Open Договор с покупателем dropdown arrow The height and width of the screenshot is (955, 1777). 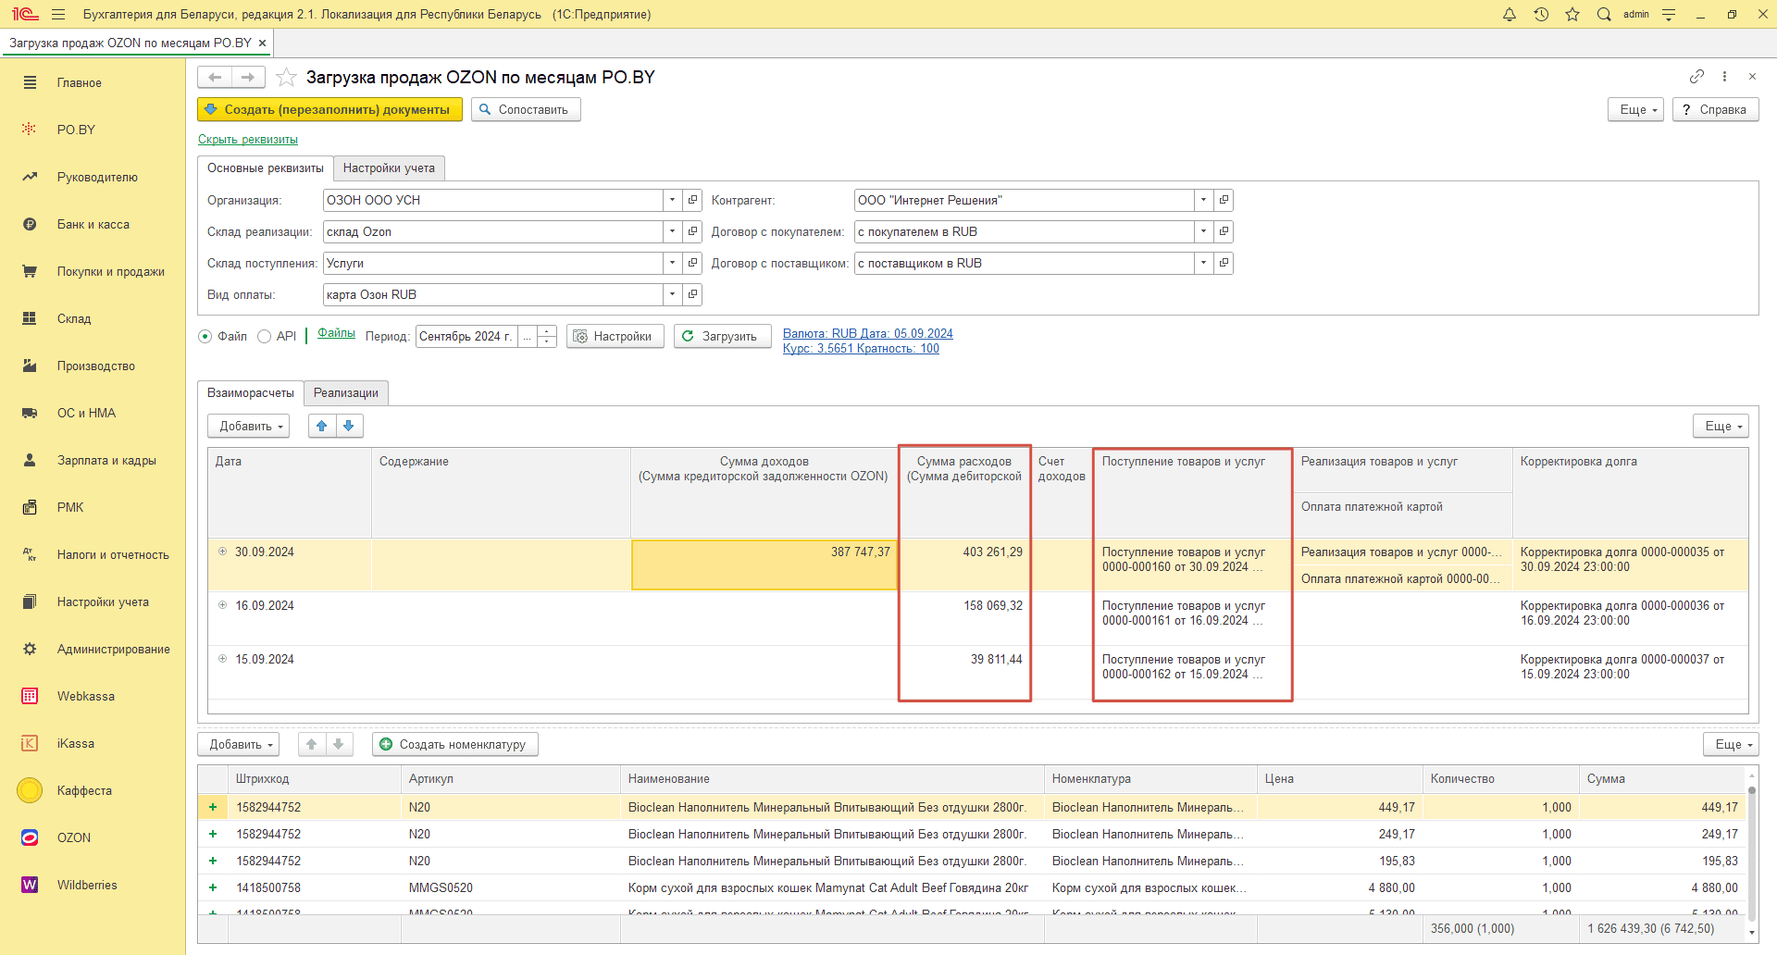pyautogui.click(x=1203, y=231)
